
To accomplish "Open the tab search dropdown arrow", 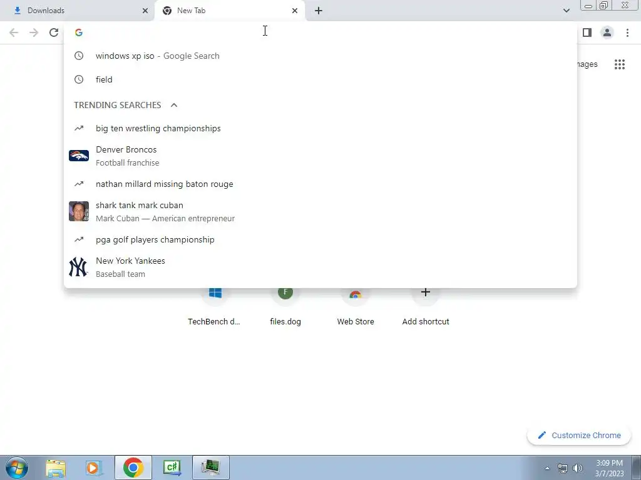I will [x=566, y=11].
